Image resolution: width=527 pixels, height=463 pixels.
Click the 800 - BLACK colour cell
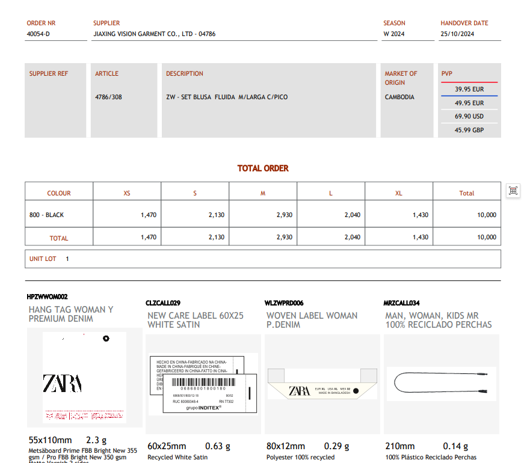(x=47, y=215)
